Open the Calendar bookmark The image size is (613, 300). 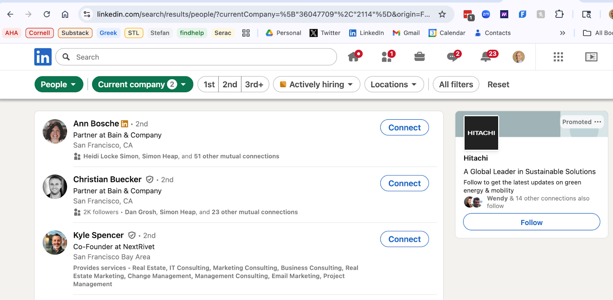pyautogui.click(x=447, y=33)
